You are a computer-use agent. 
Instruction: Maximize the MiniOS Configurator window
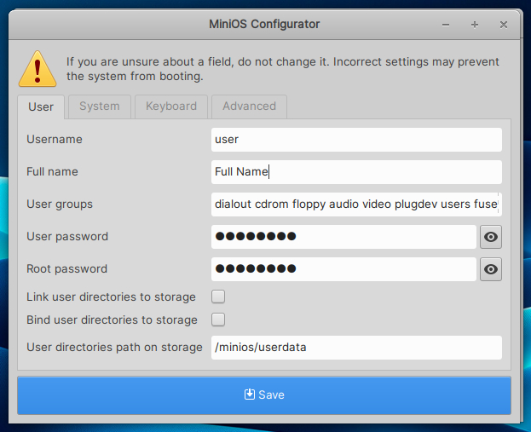click(x=475, y=25)
